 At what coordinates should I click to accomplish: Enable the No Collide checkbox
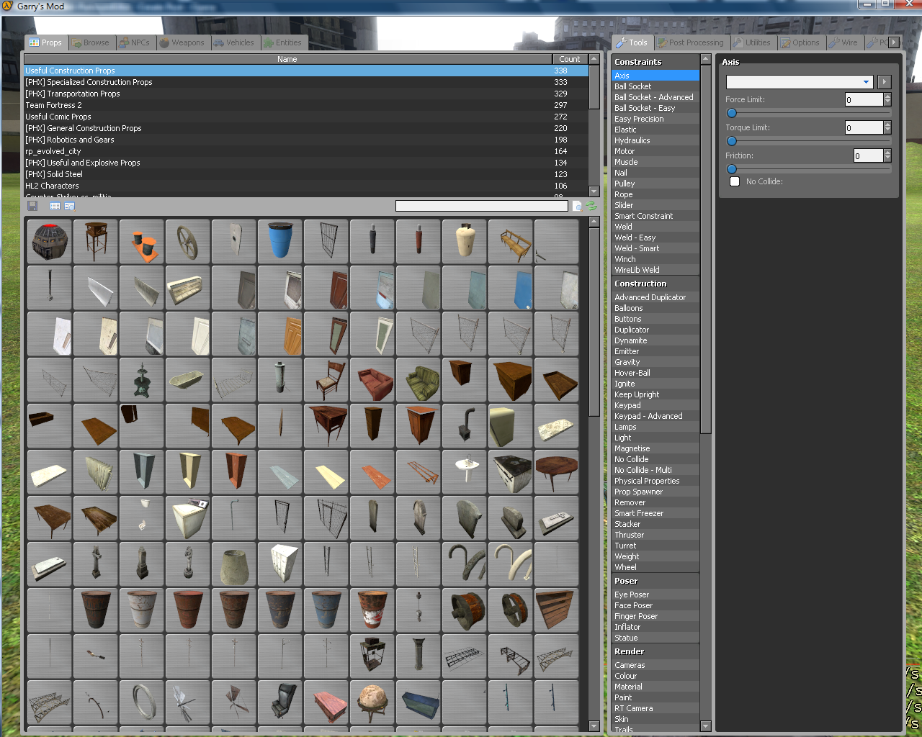coord(735,181)
